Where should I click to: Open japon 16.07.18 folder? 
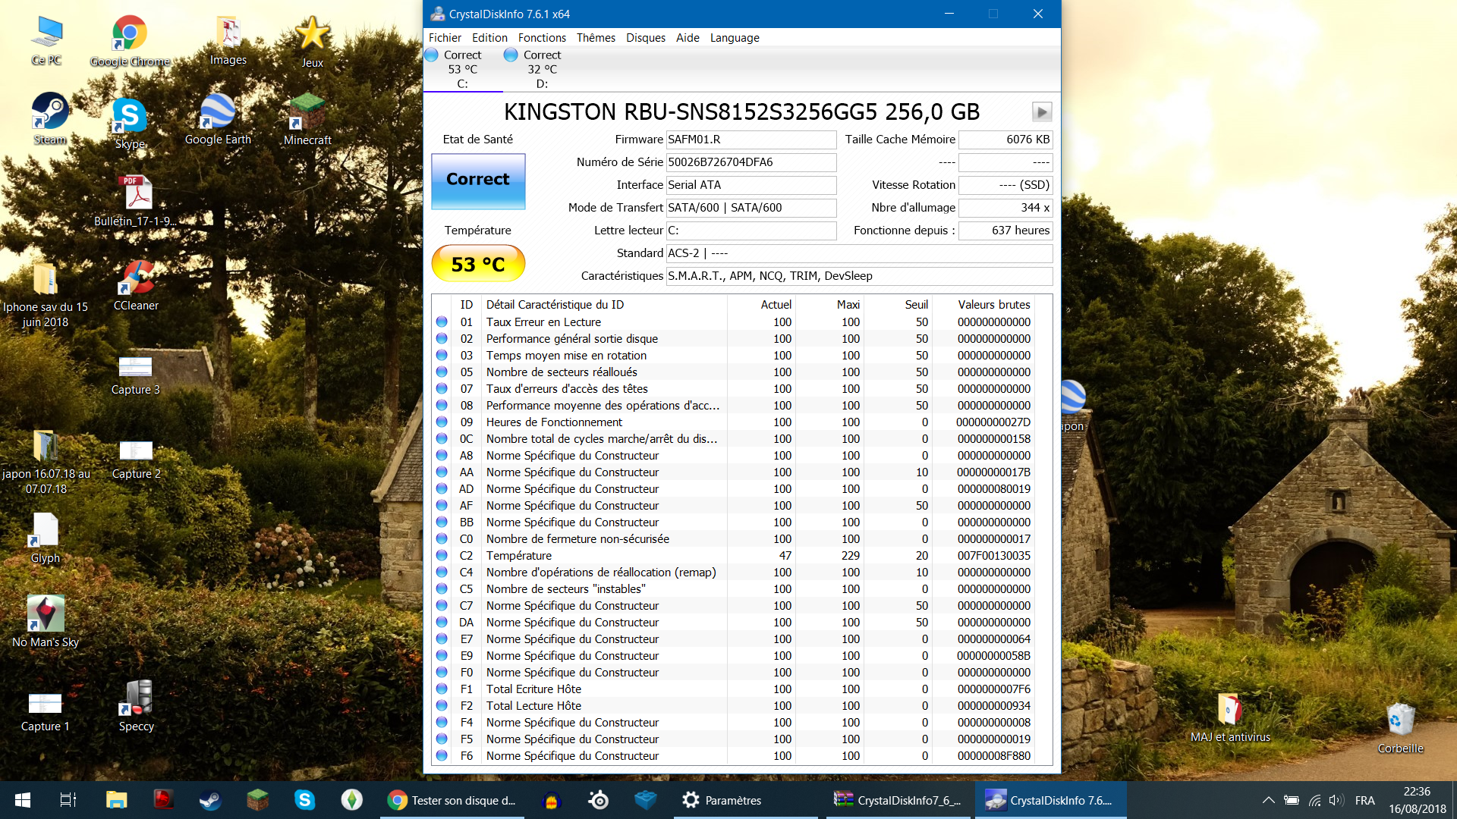[46, 462]
